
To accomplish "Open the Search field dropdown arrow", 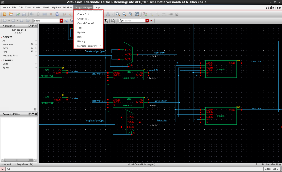I will pyautogui.click(x=147, y=21).
